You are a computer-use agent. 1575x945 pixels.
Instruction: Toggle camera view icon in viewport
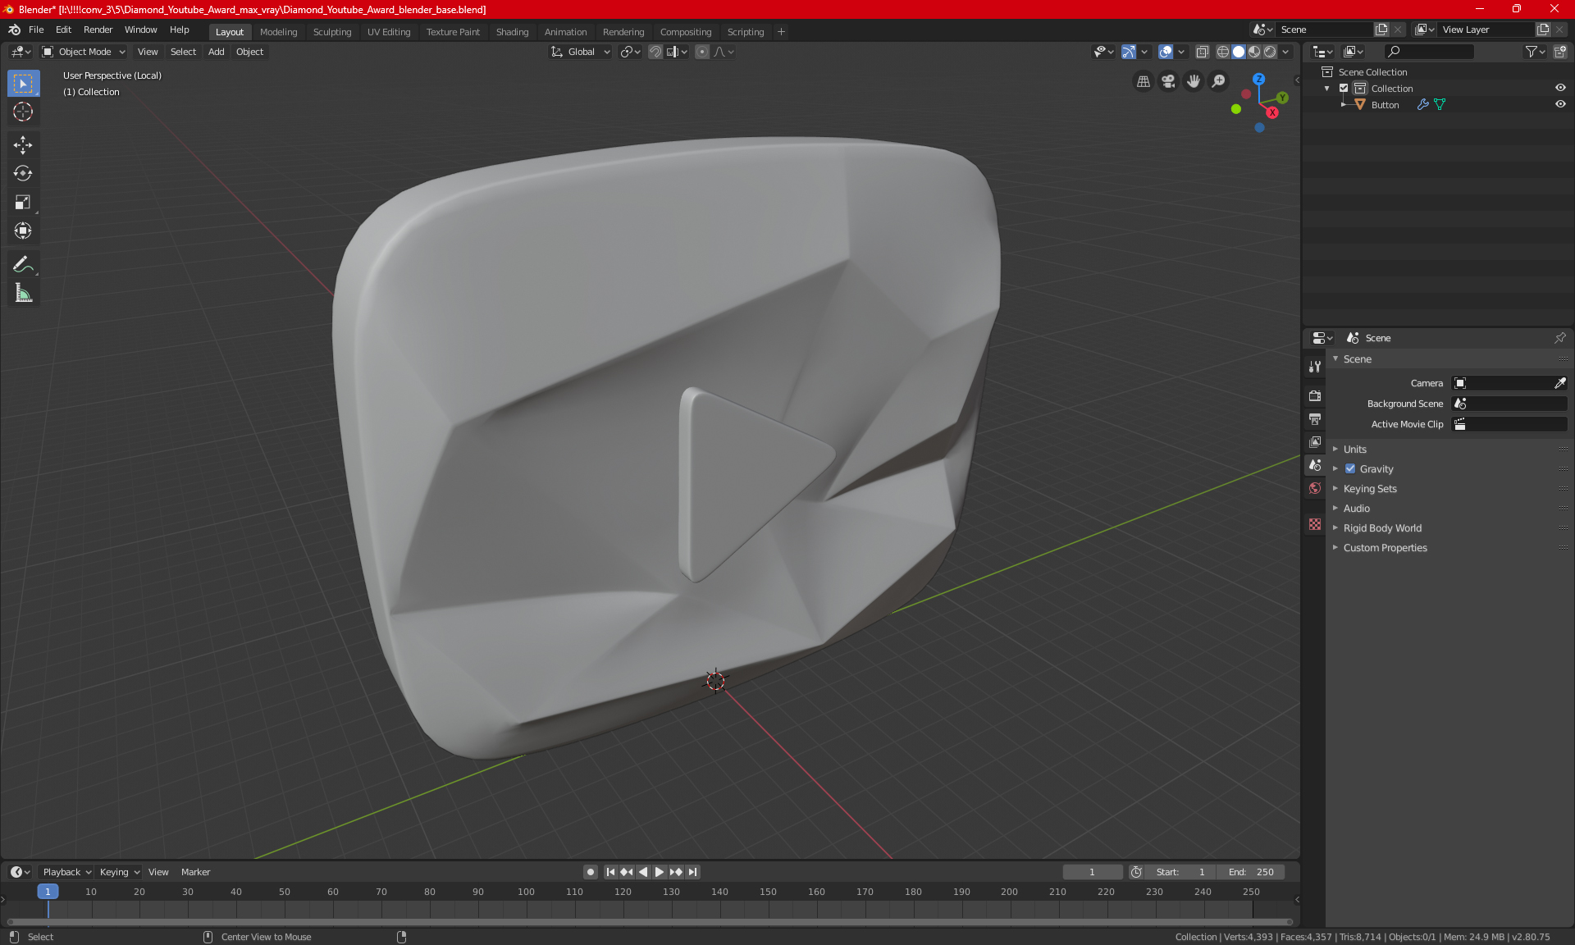tap(1168, 81)
